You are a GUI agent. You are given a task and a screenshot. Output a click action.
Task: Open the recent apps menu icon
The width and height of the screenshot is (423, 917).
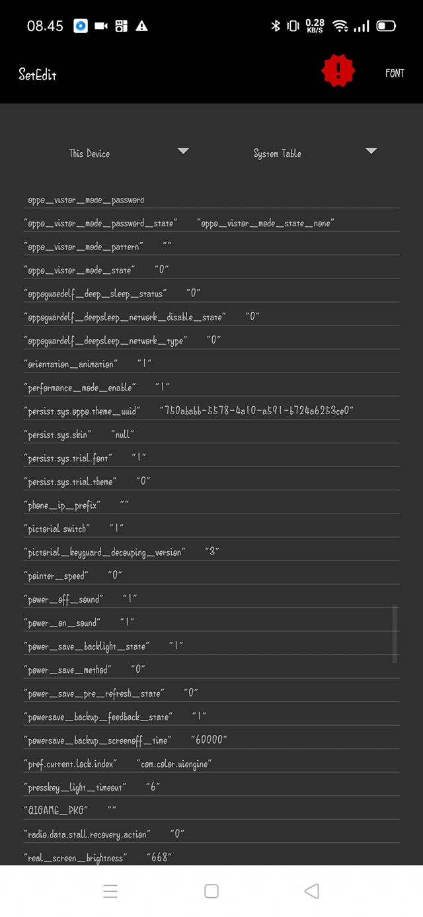point(111,891)
